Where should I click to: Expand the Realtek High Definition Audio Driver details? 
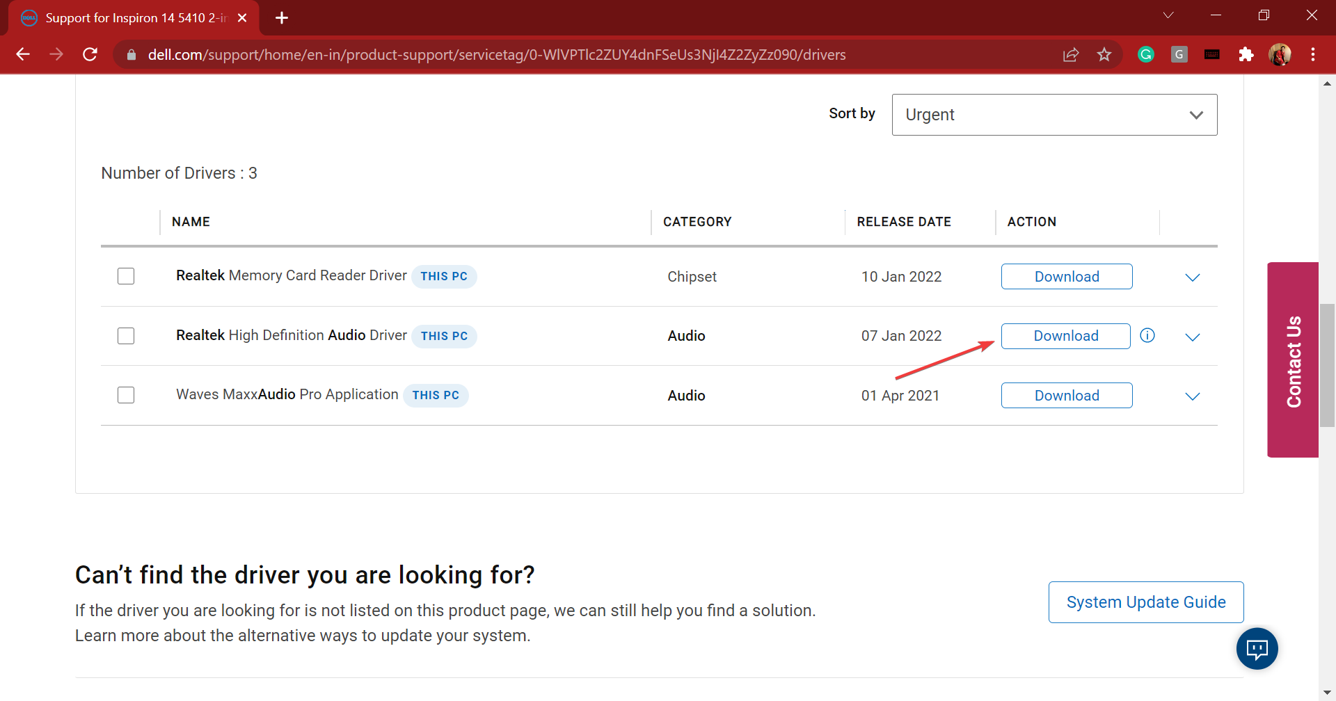1193,337
